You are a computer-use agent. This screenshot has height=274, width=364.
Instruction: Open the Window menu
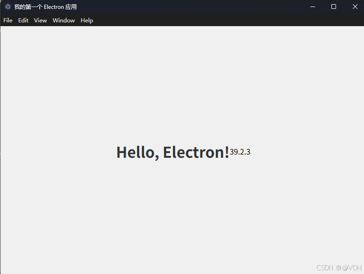[x=63, y=21]
